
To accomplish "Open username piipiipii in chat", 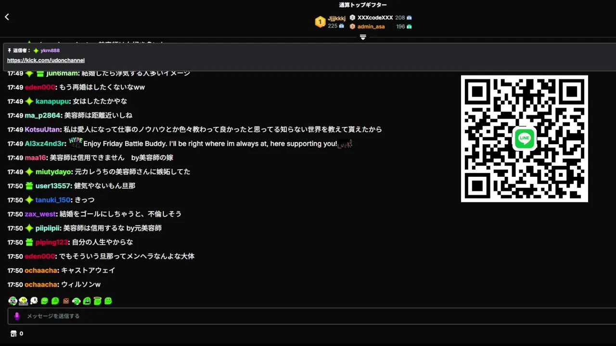I will (x=48, y=228).
